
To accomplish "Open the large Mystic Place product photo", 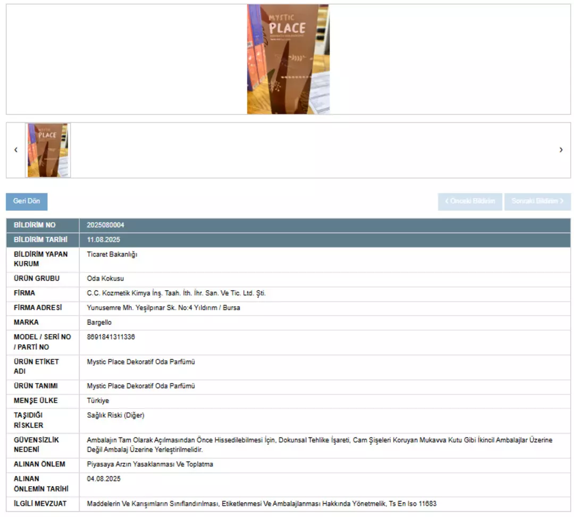I will coord(288,59).
